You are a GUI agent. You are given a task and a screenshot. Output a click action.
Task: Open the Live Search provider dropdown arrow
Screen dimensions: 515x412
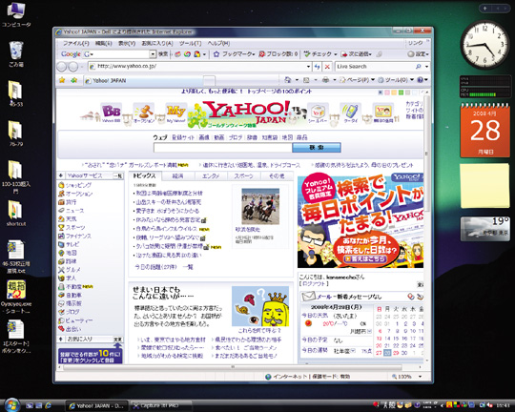coord(426,67)
